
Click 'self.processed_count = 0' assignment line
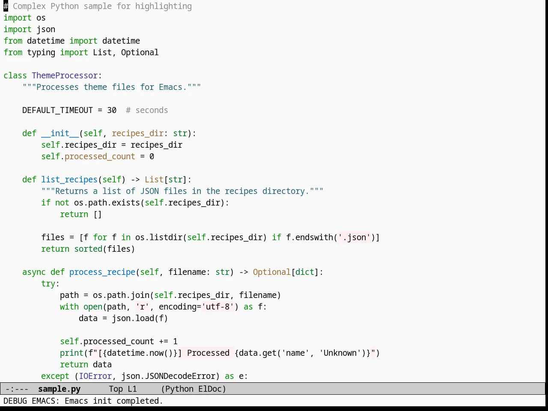pos(98,156)
